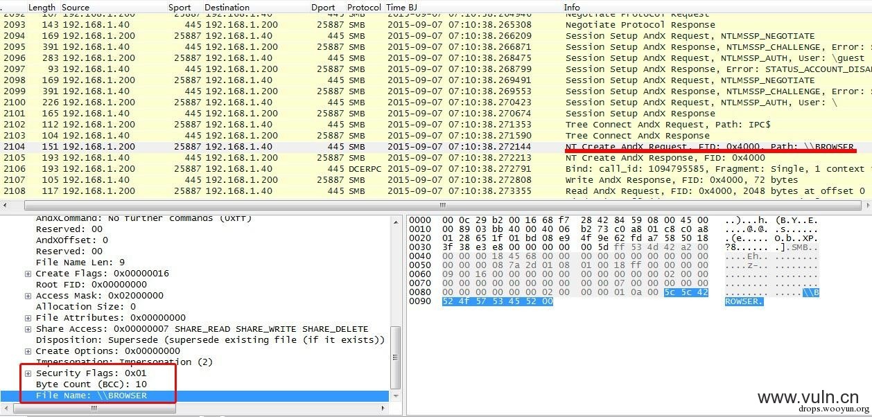Viewport: 872px width, 417px height.
Task: Sort packets by the Length column
Action: [x=42, y=7]
